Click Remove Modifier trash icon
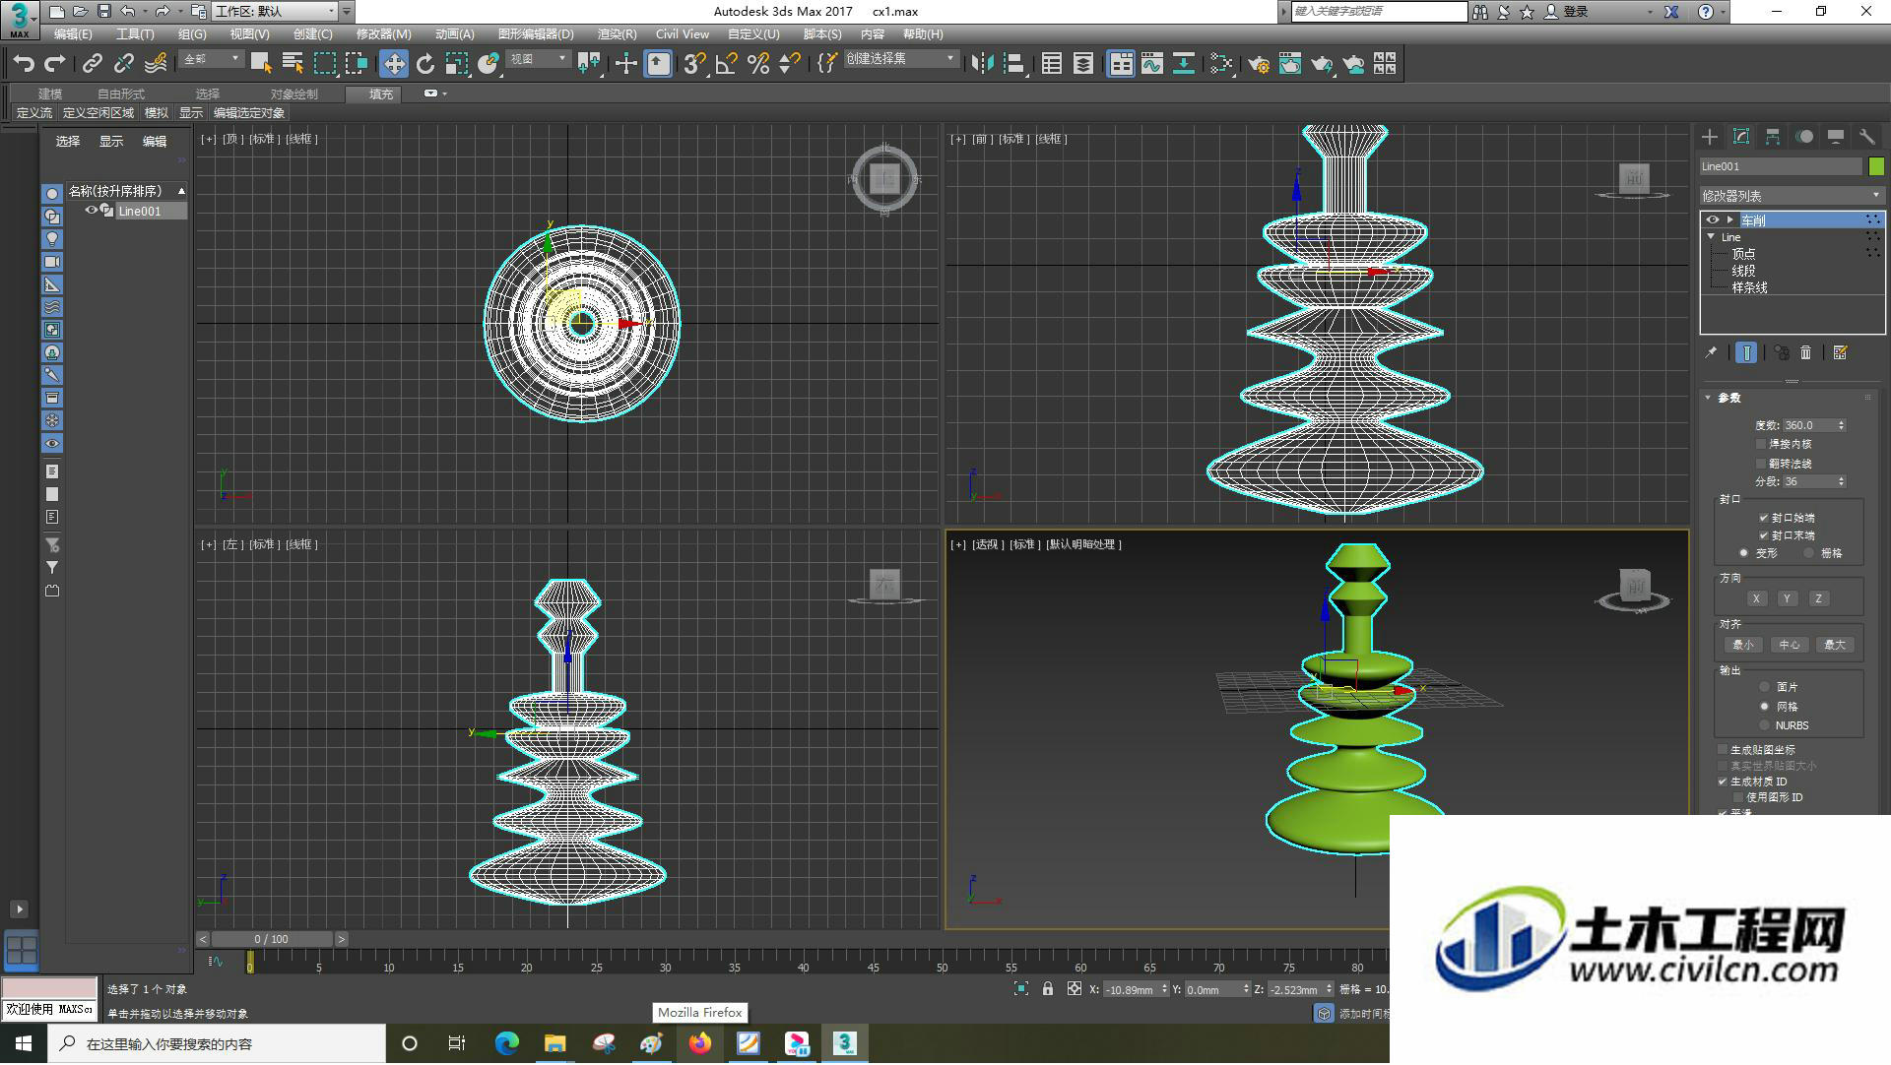Viewport: 1891px width, 1065px height. click(x=1806, y=352)
